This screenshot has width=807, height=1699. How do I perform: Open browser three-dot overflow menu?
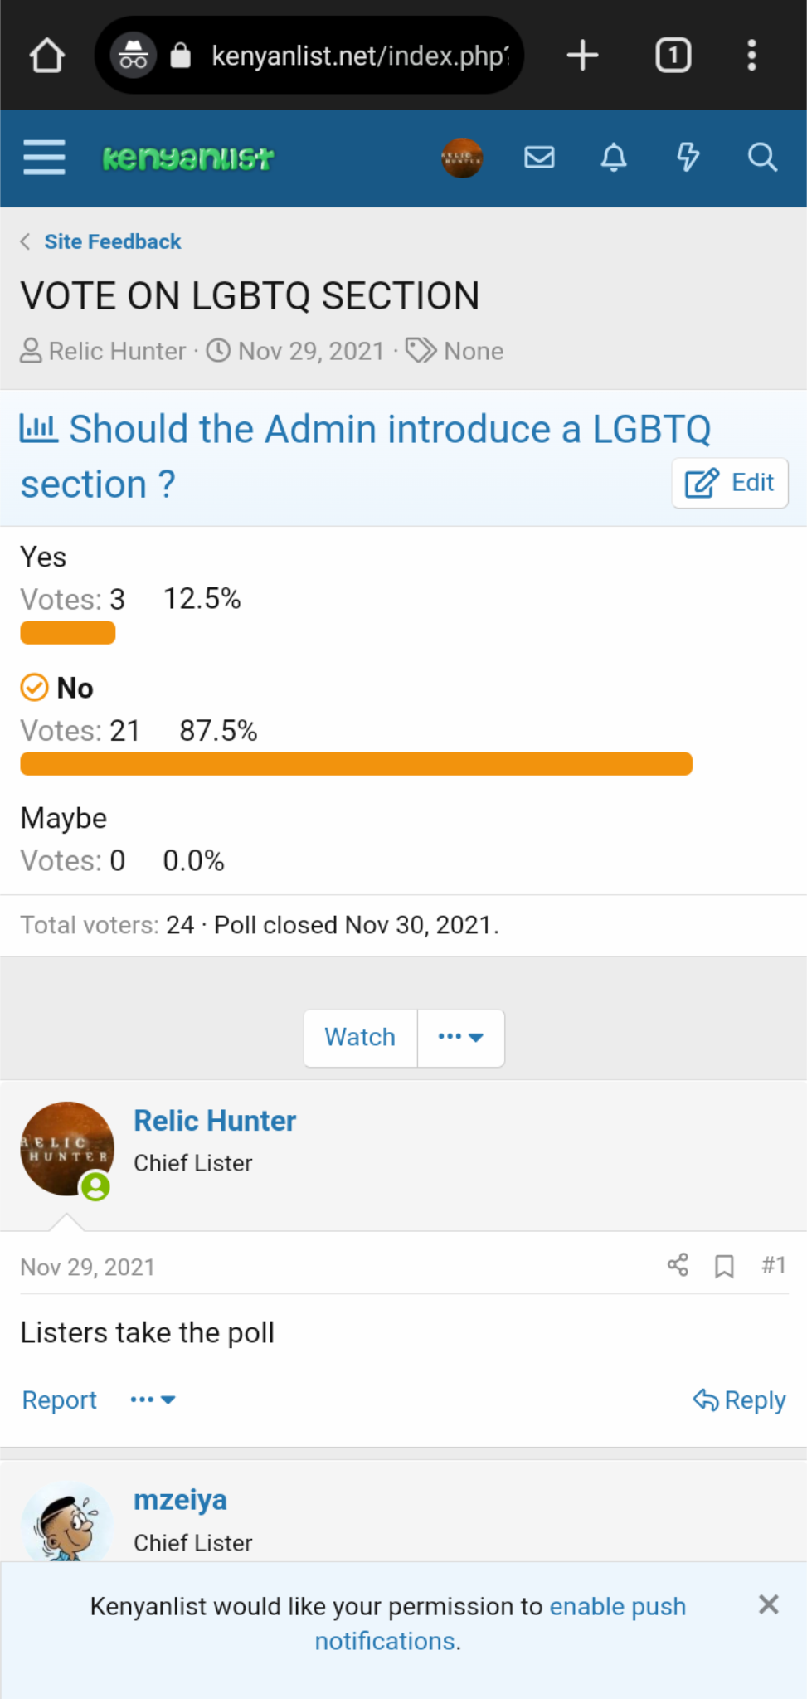point(751,56)
